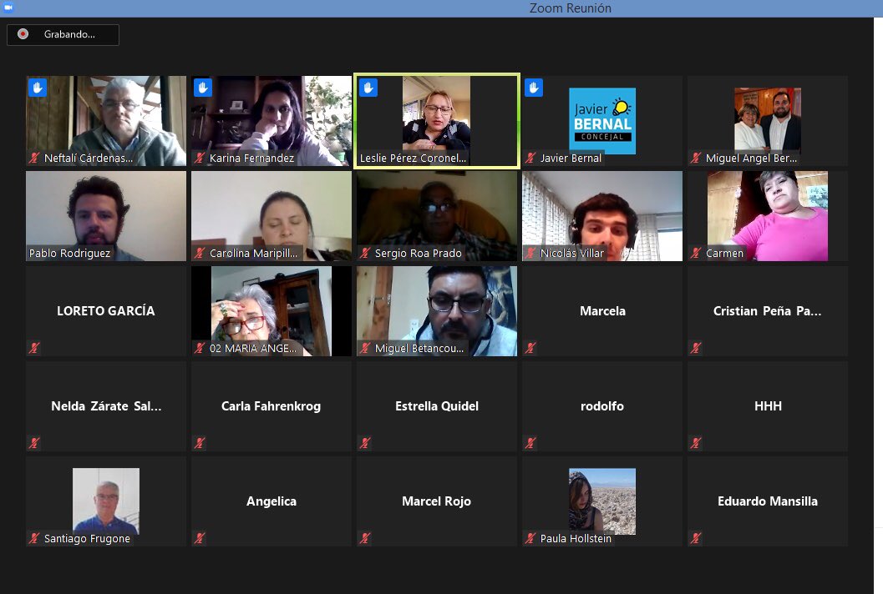Click muted mic icon beside Sergio Roa Prado
The width and height of the screenshot is (883, 594).
365,253
